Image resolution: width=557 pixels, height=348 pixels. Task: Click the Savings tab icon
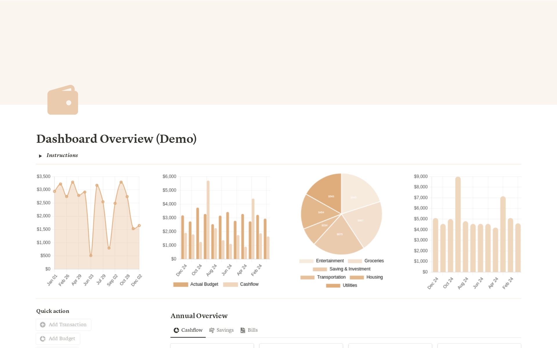[211, 330]
